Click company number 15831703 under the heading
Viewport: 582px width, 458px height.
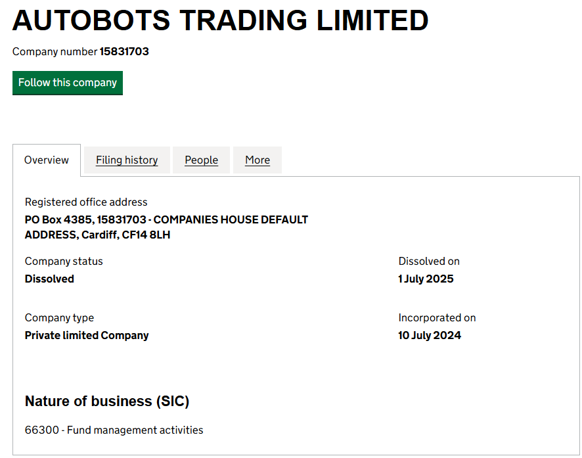pyautogui.click(x=124, y=51)
